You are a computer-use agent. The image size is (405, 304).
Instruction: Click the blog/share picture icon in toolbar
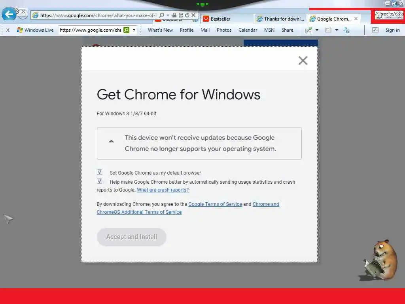pyautogui.click(x=308, y=30)
